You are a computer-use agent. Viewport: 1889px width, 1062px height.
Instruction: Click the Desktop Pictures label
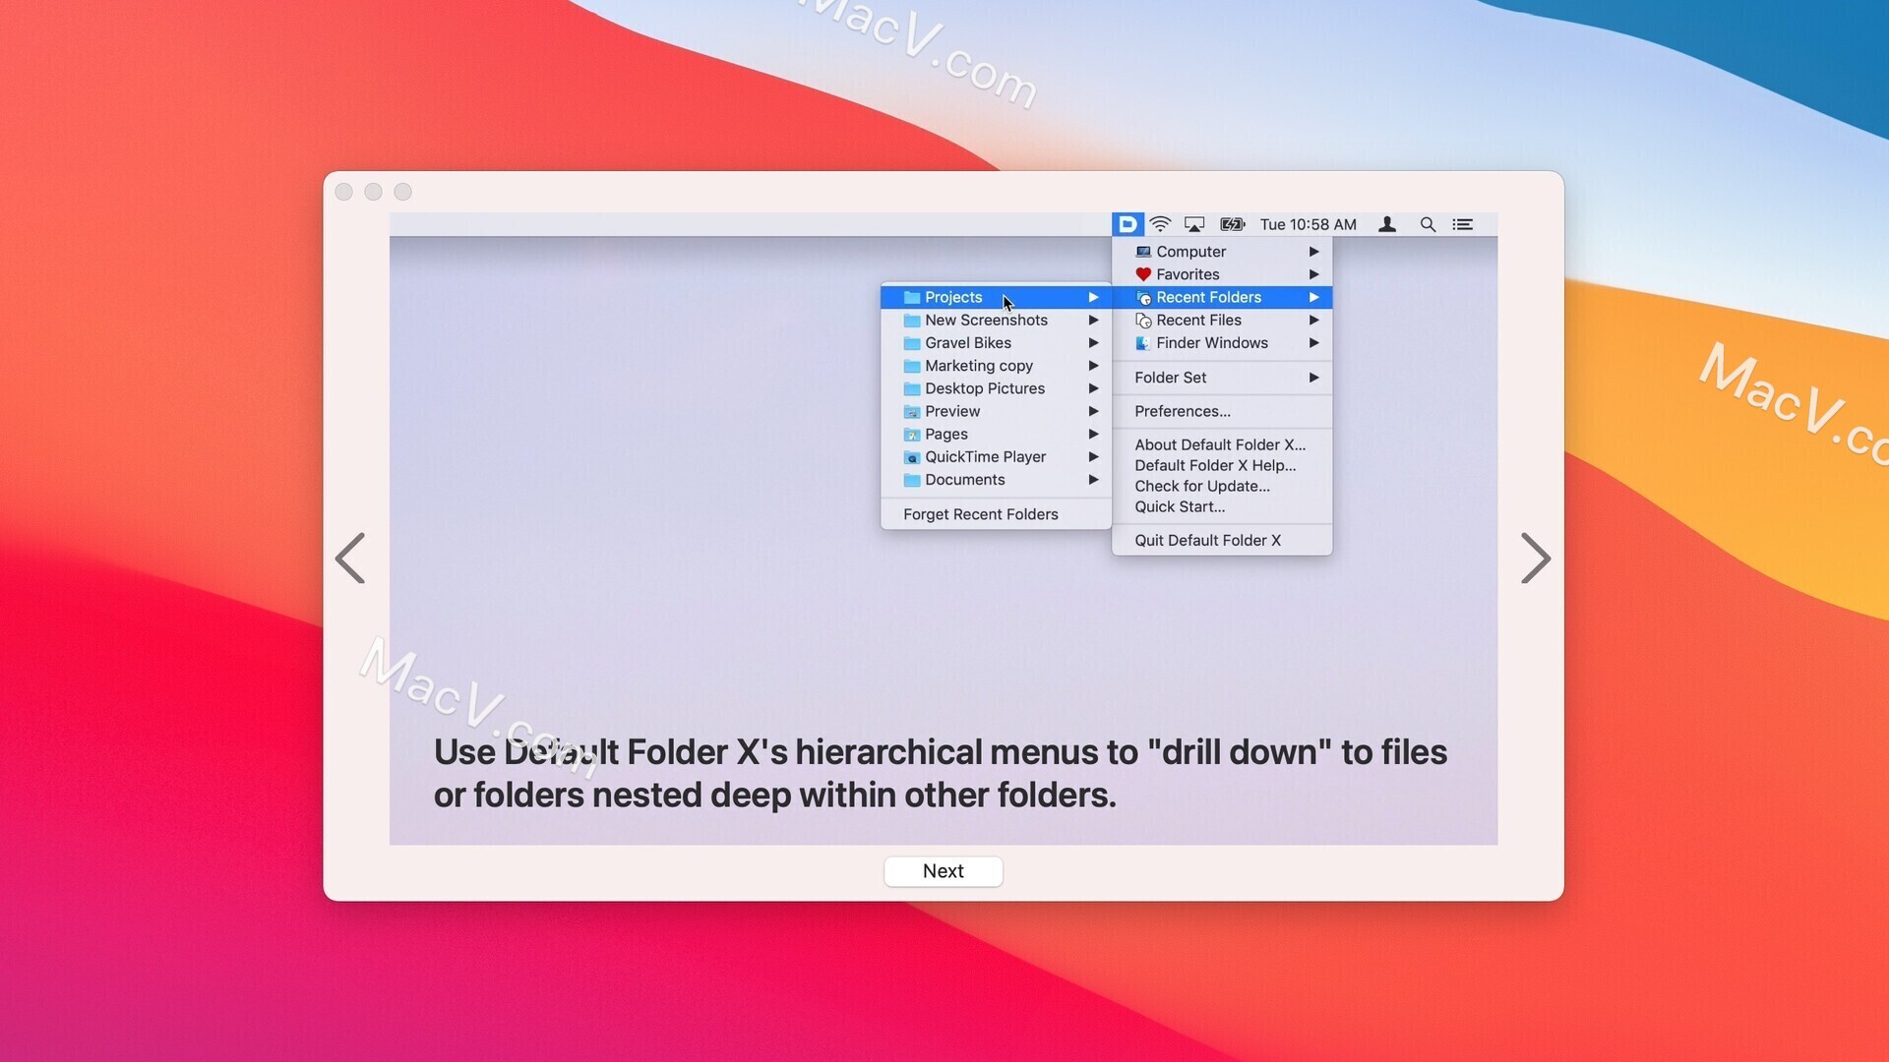(x=985, y=388)
